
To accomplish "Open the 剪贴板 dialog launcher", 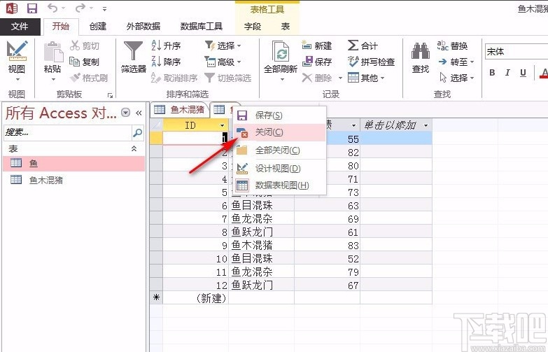I will click(110, 95).
